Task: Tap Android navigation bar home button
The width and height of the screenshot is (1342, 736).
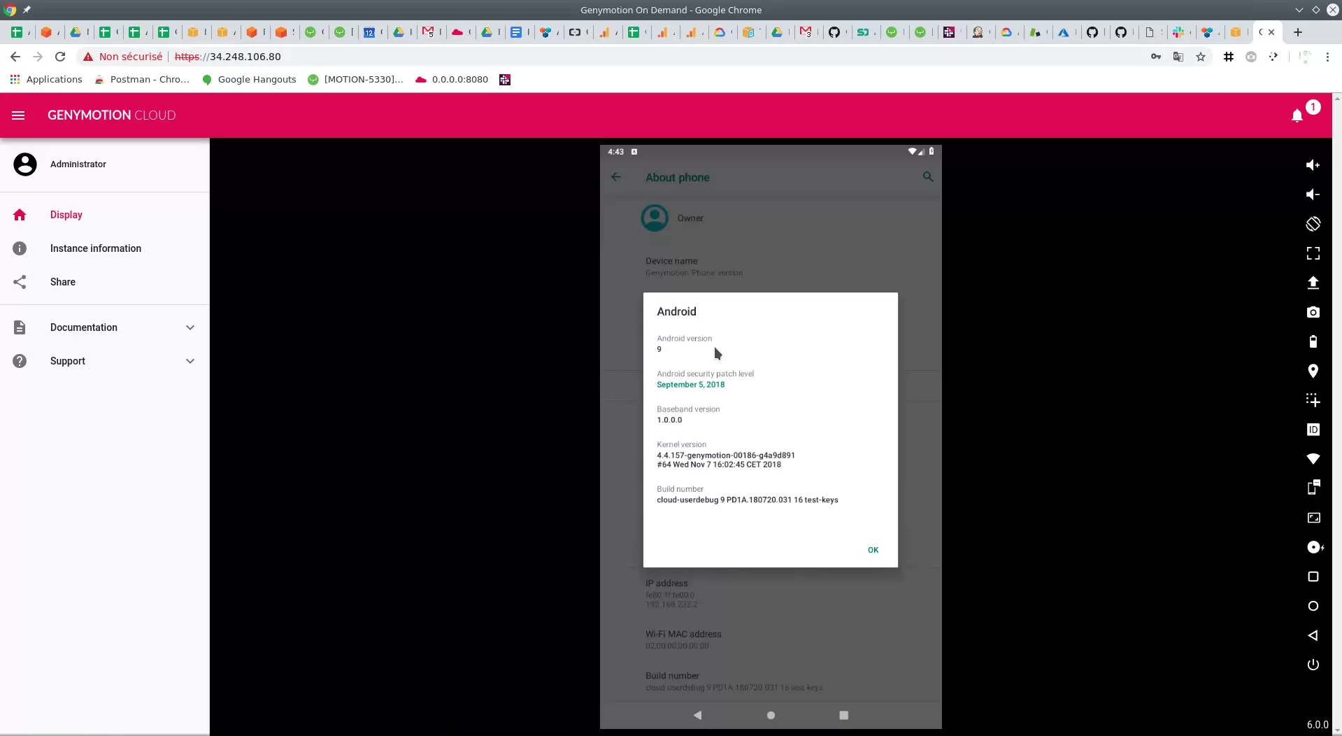Action: click(771, 715)
